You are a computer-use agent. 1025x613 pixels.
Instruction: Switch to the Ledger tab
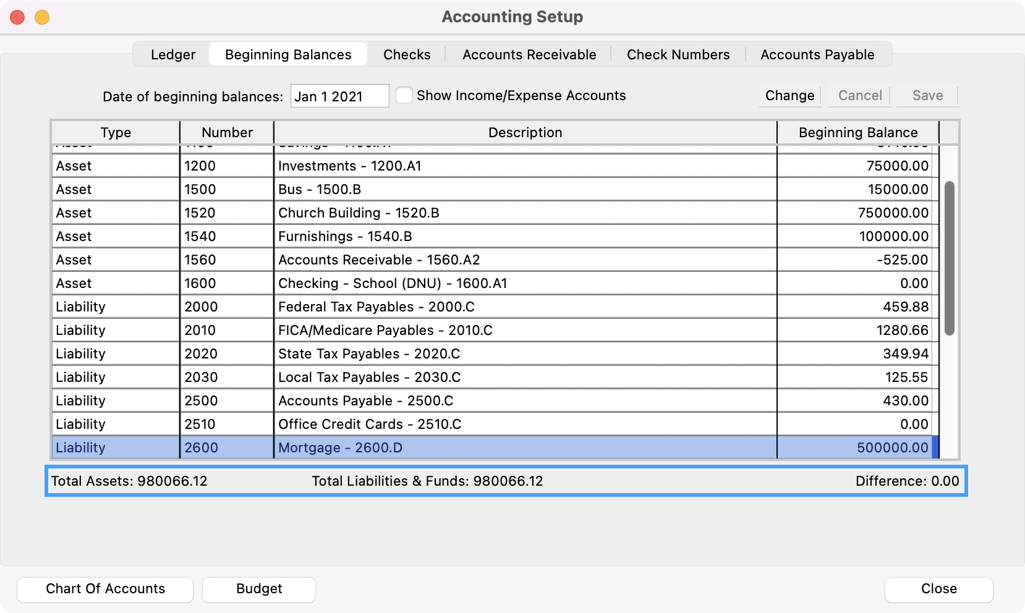pos(172,54)
